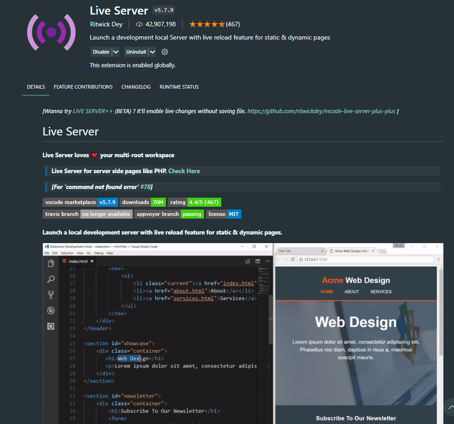Click the Extensions icon in demo screenshot
Viewport: 454px width, 424px height.
[51, 326]
